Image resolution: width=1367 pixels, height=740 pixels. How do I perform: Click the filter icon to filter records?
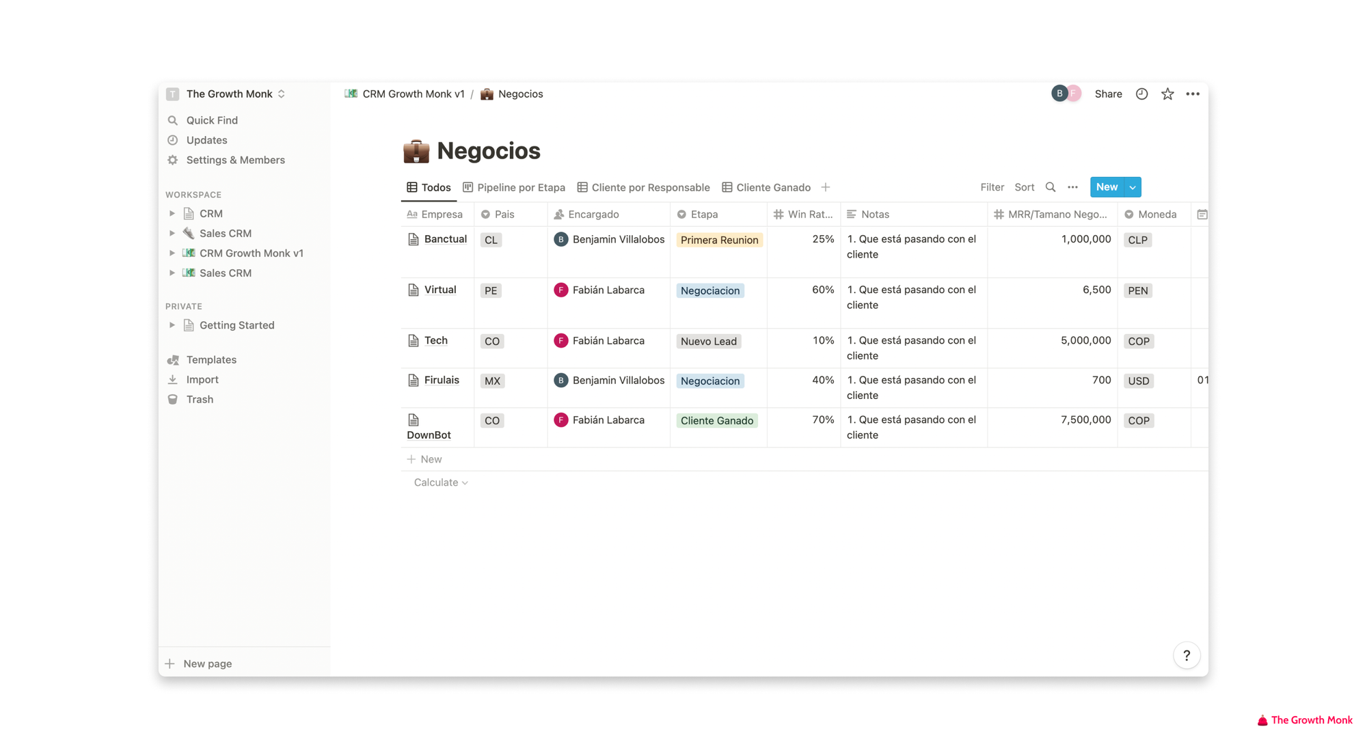pos(992,187)
